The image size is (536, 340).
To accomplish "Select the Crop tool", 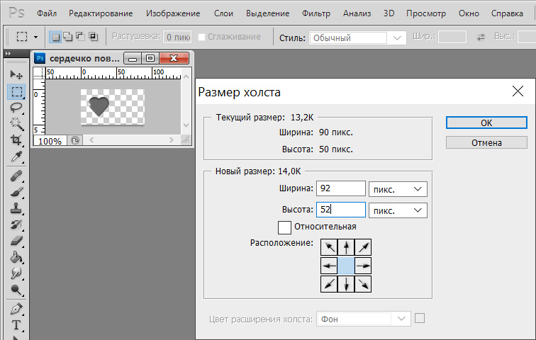I will (x=16, y=140).
